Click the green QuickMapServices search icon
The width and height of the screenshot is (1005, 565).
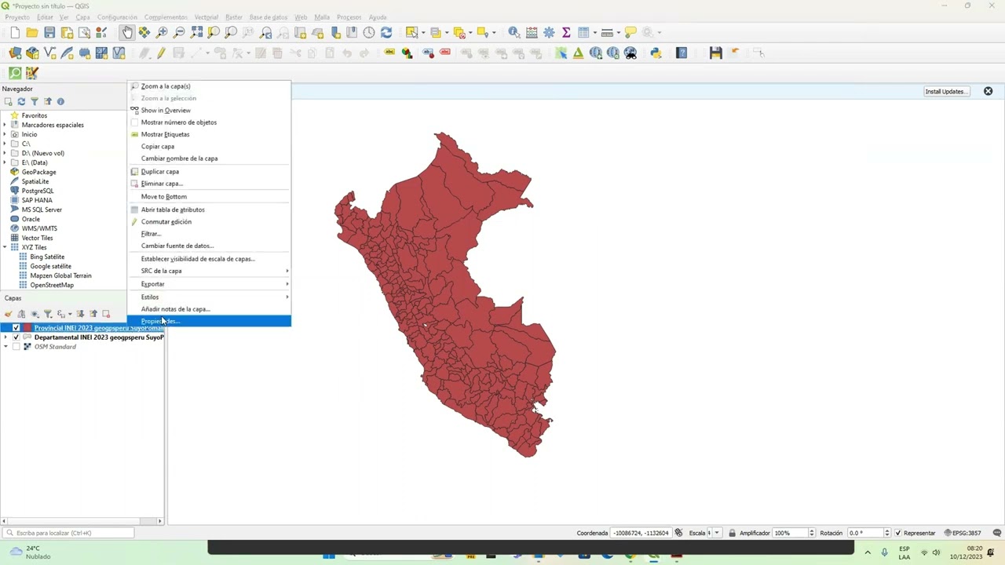(x=15, y=73)
